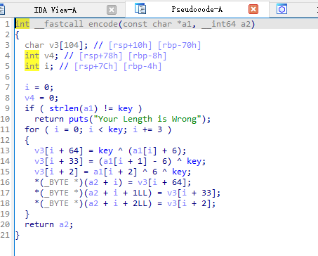
Task: Click the i = 0 statement on line 7
Action: pyautogui.click(x=39, y=87)
